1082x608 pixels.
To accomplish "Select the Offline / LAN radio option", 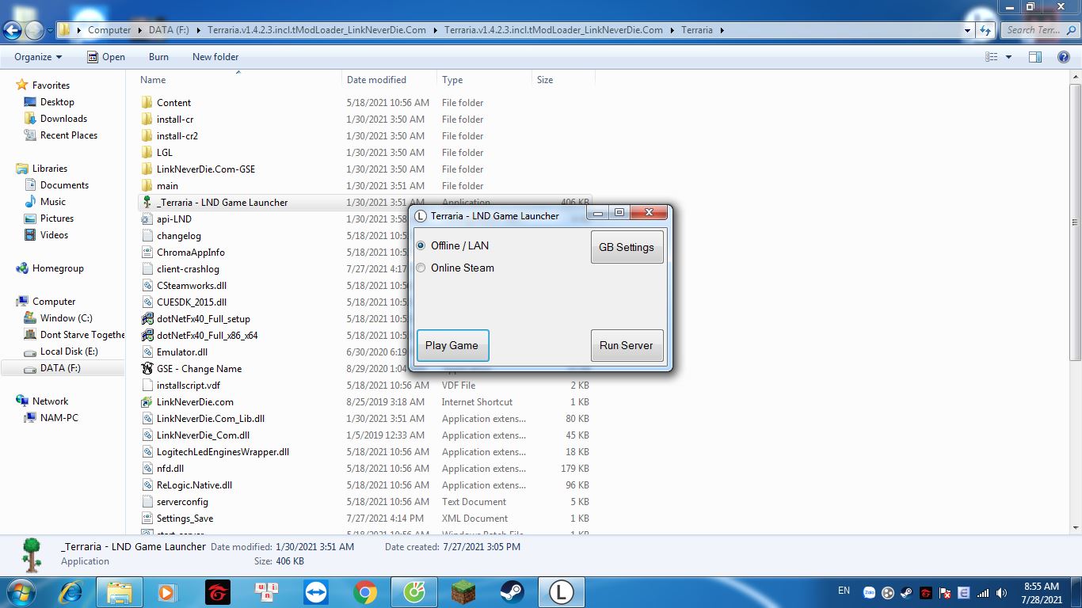I will [421, 246].
